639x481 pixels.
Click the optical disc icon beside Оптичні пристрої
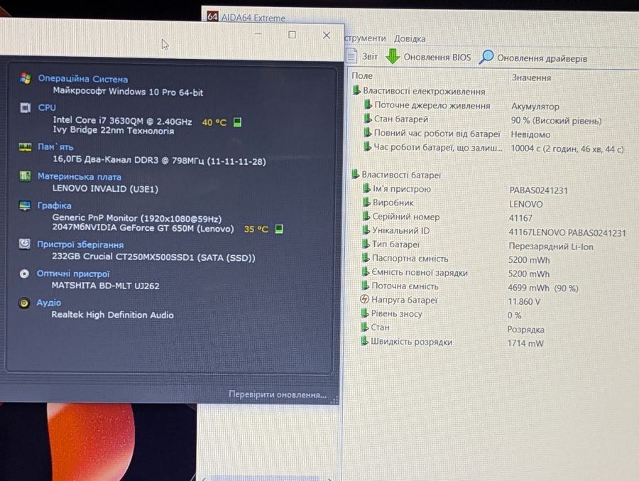click(24, 274)
